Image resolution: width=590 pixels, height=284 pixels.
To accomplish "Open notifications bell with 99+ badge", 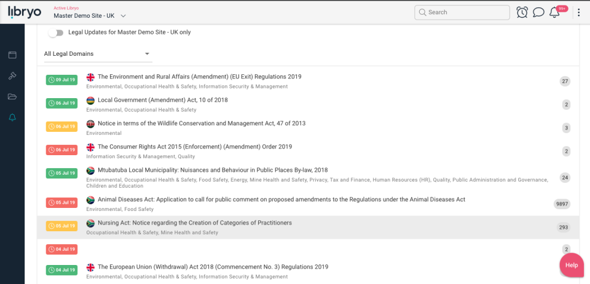I will [x=556, y=12].
